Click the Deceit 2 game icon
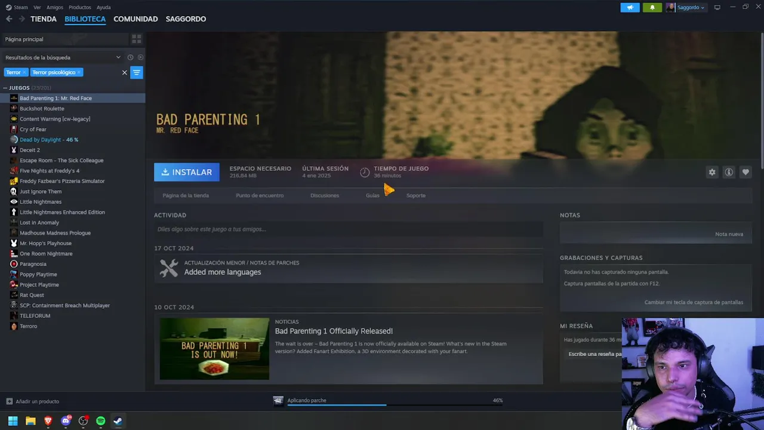The image size is (764, 430). (x=14, y=150)
